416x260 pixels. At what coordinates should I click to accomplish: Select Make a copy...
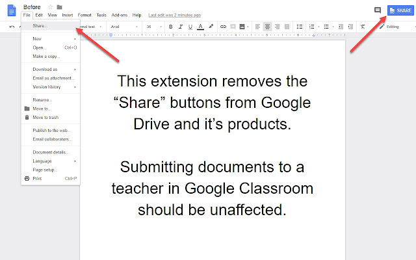tap(51, 57)
